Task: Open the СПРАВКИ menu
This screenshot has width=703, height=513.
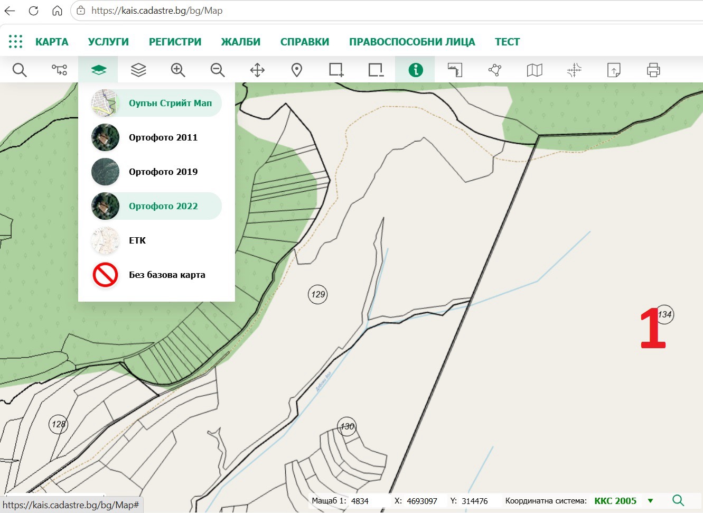Action: point(305,42)
